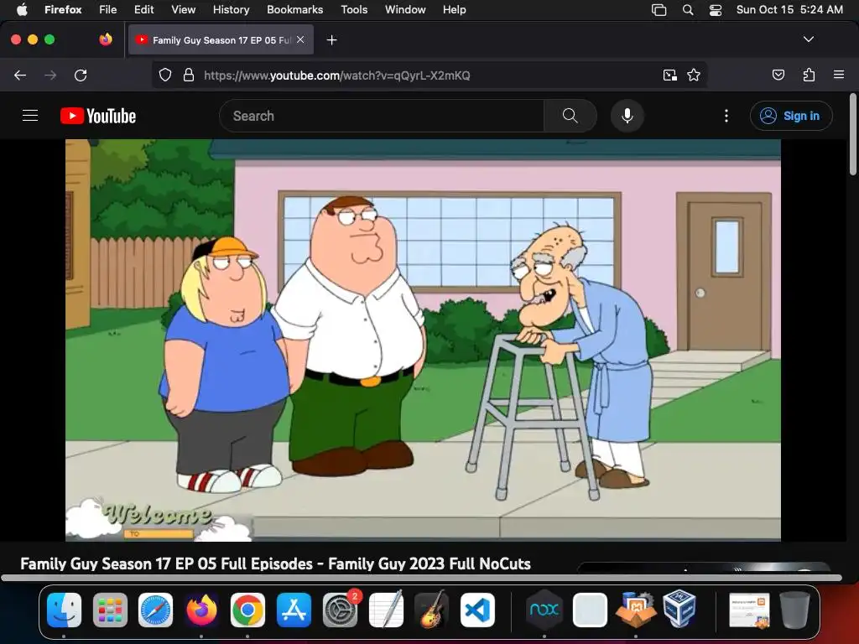This screenshot has height=644, width=859.
Task: Search with your voice microphone
Action: (627, 116)
